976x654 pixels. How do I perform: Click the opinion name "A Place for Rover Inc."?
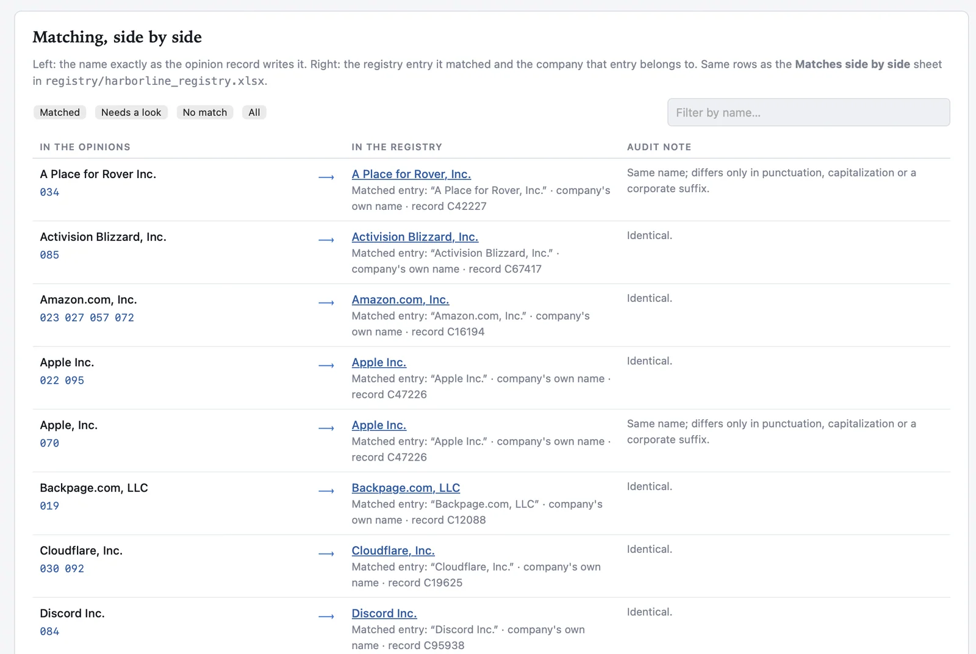click(98, 174)
